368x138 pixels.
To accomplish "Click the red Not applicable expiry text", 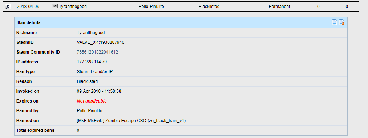I will coord(92,101).
